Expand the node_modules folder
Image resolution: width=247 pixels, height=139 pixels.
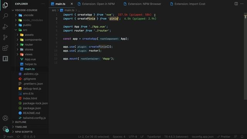[16, 20]
